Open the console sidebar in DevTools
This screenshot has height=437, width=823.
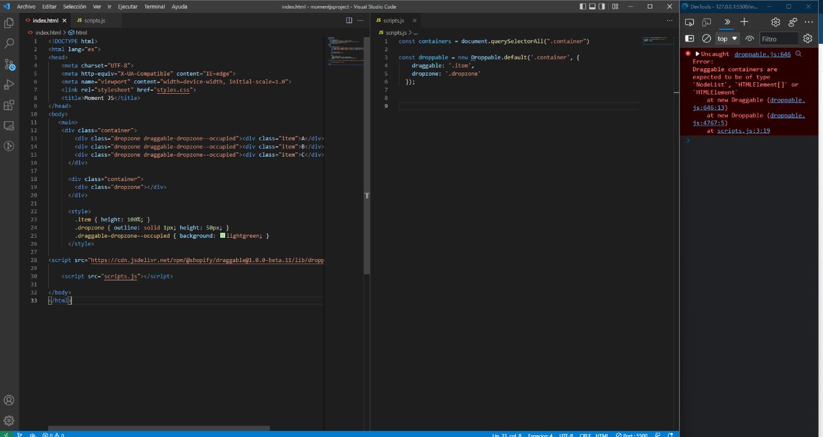click(689, 38)
